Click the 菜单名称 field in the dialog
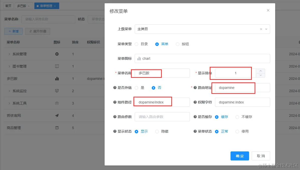300x170 pixels. pos(162,73)
